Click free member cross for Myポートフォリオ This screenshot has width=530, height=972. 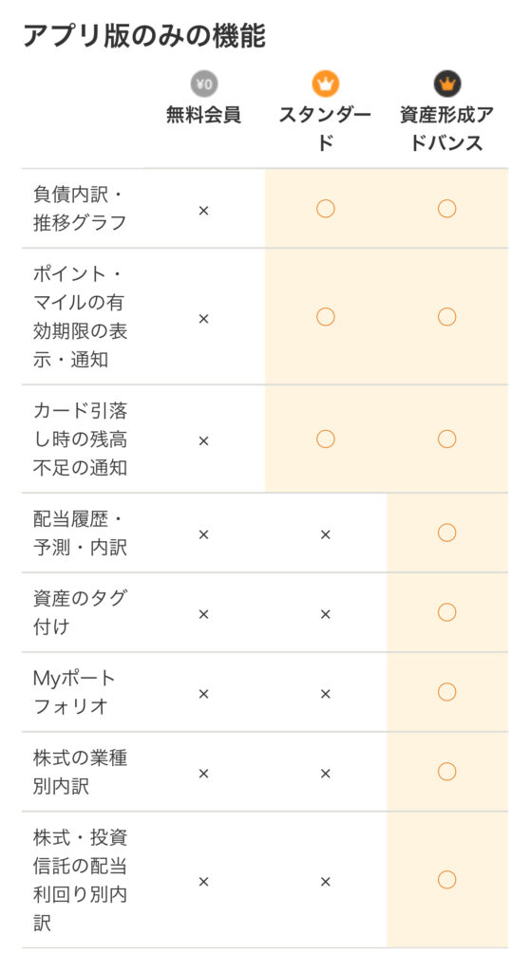[x=203, y=694]
